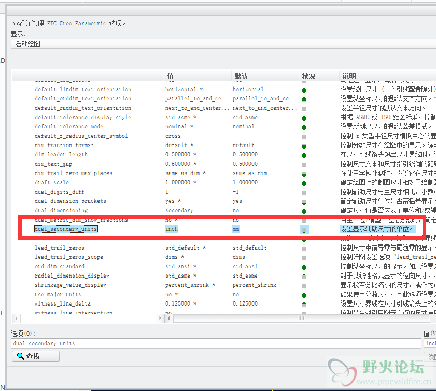Click left arrow of name column scrollbar
The image size is (436, 391).
16,318
